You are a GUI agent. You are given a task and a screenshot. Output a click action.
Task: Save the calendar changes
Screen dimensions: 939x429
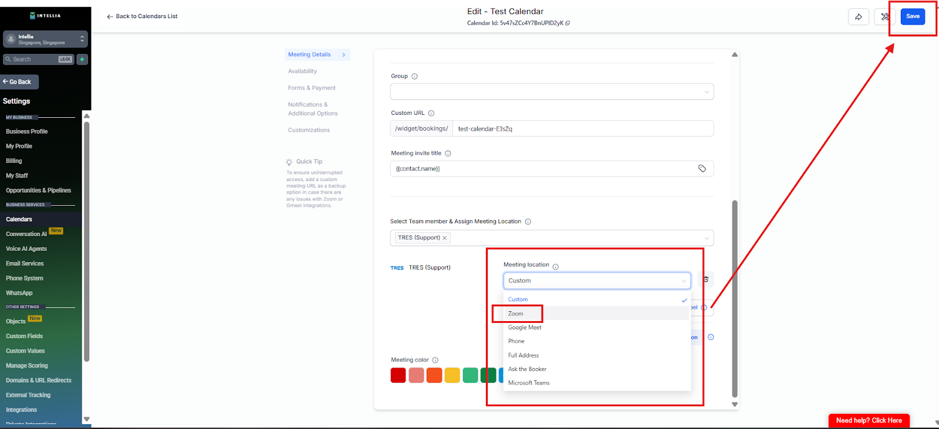coord(913,16)
